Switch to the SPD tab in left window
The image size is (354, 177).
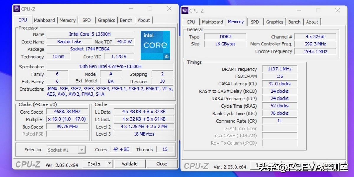coord(86,20)
